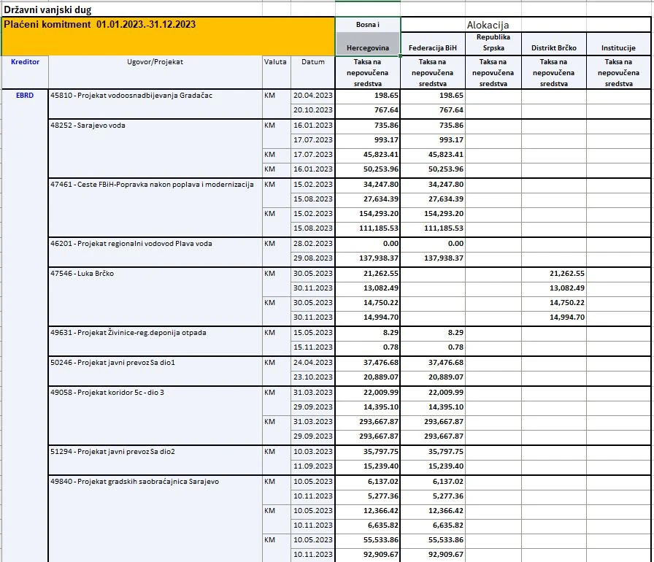
Task: Select the "Valuta" column header cell
Action: tap(276, 62)
